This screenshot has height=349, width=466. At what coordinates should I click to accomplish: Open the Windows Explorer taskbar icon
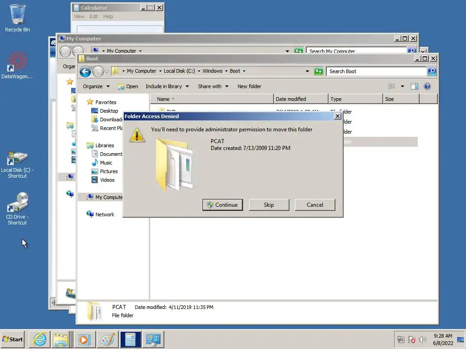pyautogui.click(x=61, y=339)
